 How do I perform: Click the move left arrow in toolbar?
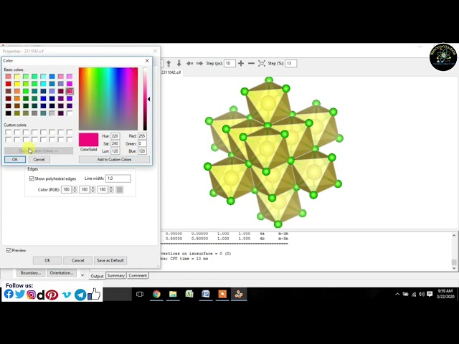pos(189,63)
